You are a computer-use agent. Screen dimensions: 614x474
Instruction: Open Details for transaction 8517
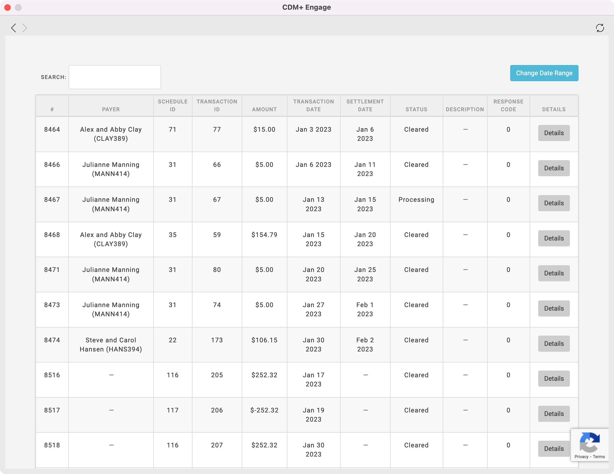pos(554,414)
